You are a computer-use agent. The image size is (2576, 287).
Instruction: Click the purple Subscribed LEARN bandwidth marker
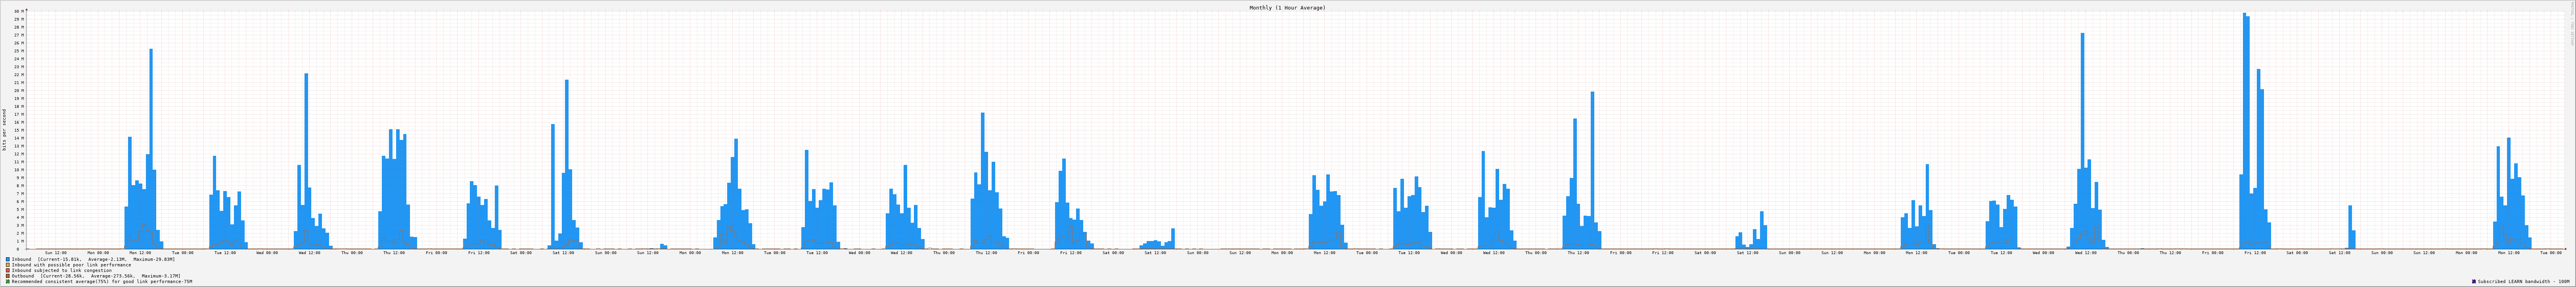(2474, 282)
